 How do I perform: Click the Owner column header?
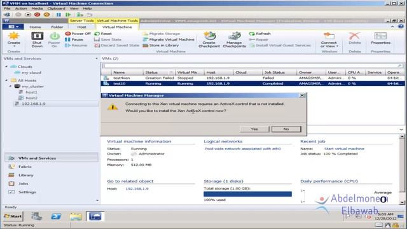[x=312, y=73]
